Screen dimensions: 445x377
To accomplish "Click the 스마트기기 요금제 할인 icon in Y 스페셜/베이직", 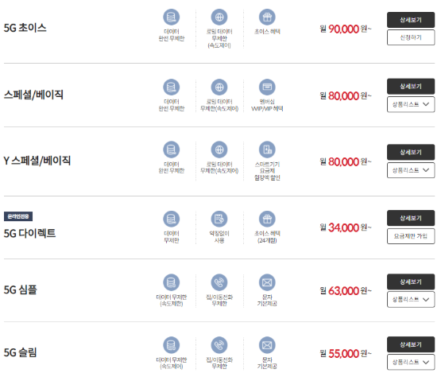I will (x=267, y=150).
